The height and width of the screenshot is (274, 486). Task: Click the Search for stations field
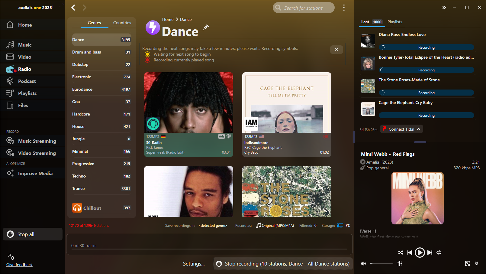click(304, 8)
